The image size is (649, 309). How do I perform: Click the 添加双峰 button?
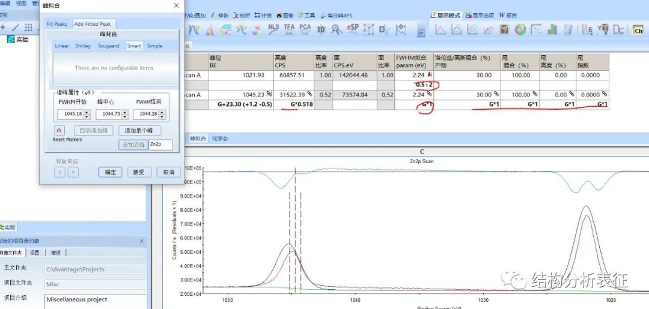133,145
